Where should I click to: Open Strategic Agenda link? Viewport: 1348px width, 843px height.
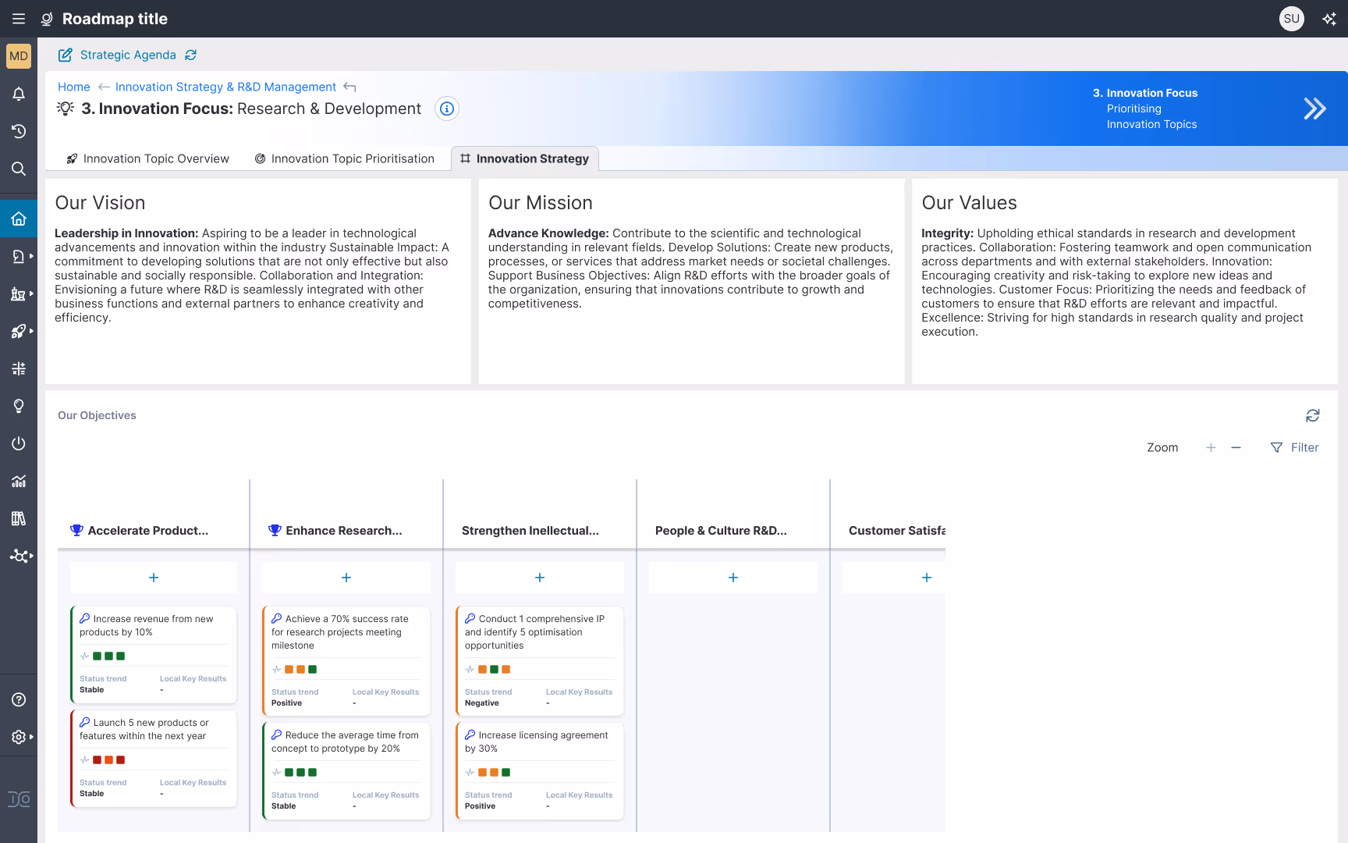pos(128,55)
